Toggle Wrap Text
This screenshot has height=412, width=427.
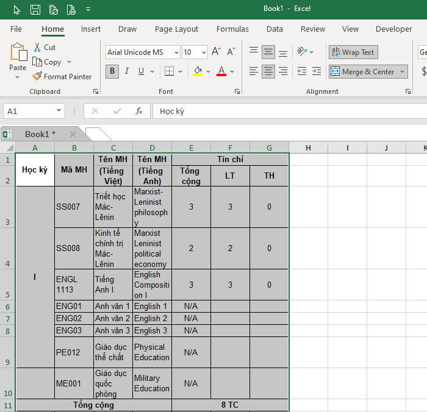353,52
